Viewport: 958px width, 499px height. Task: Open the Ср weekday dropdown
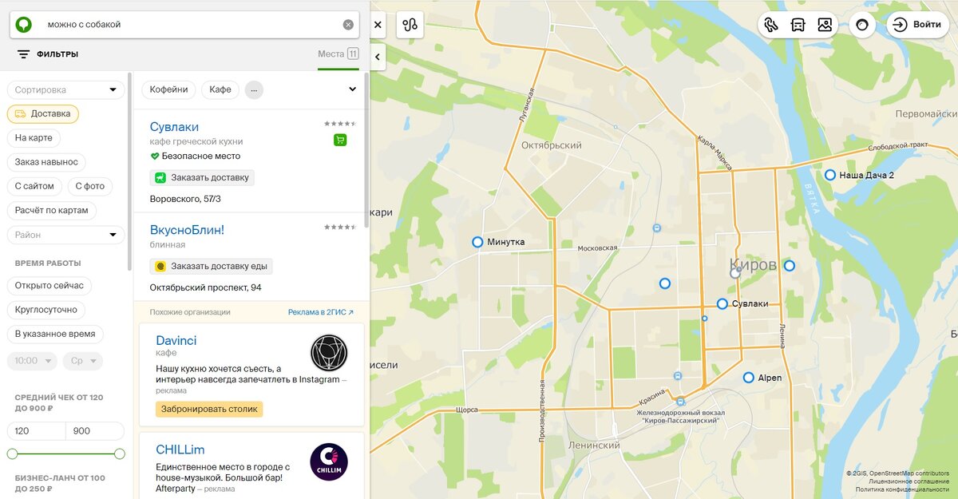pos(83,361)
